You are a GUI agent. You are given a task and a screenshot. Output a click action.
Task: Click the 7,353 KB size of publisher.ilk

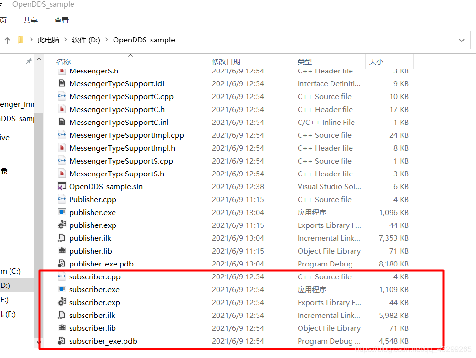click(393, 238)
